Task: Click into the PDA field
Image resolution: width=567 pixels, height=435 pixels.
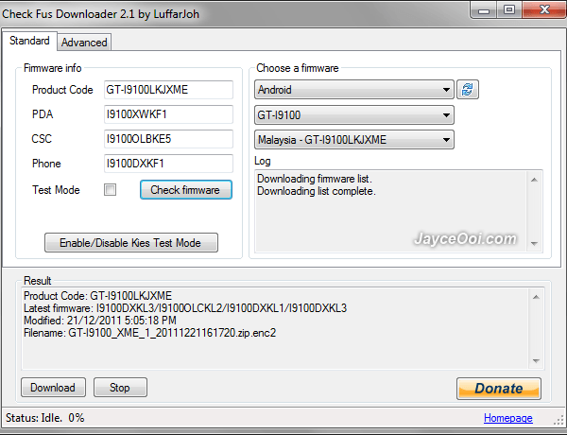Action: pos(168,114)
